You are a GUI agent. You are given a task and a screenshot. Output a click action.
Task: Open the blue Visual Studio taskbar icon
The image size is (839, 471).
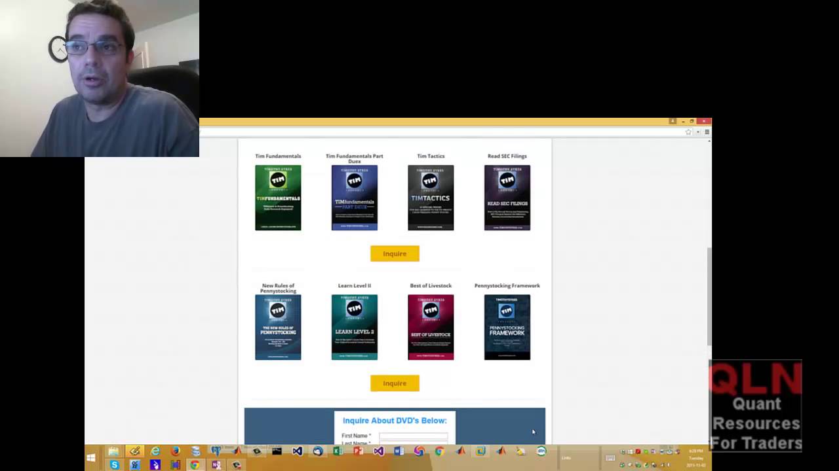click(x=297, y=451)
